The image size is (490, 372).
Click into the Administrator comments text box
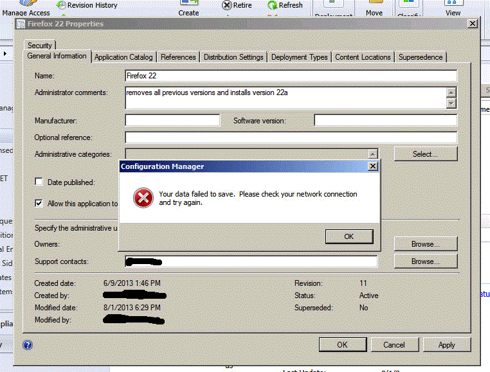coord(286,98)
